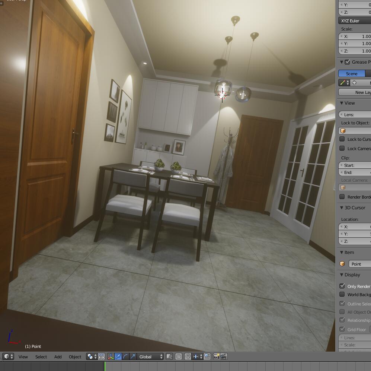Viewport: 371px width, 371px height.
Task: Click the Point item name field
Action: click(x=360, y=264)
